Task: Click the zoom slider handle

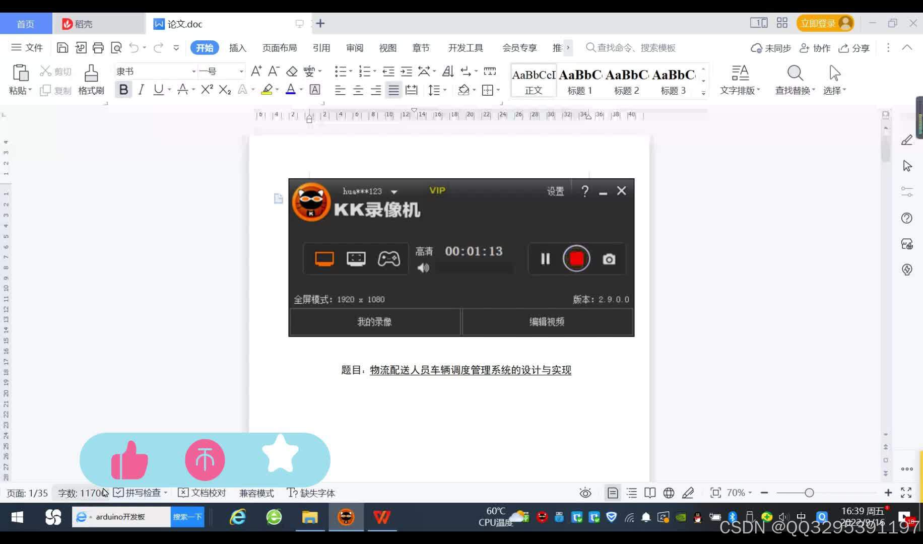Action: 809,493
